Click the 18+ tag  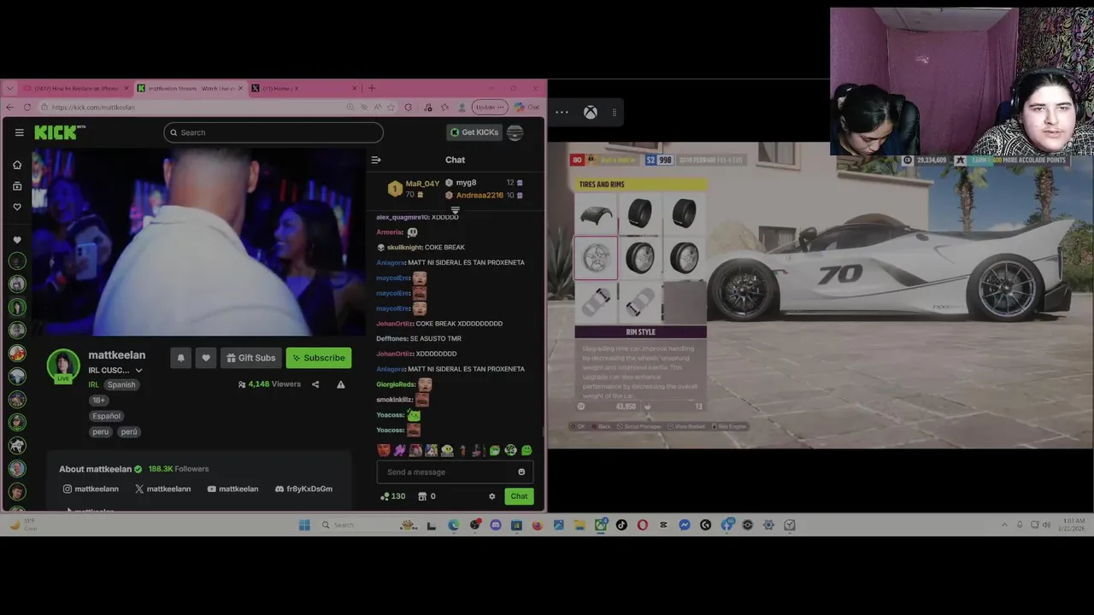click(x=99, y=400)
